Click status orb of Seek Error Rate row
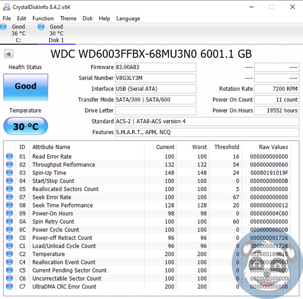Image resolution: width=303 pixels, height=299 pixels. tap(9, 197)
